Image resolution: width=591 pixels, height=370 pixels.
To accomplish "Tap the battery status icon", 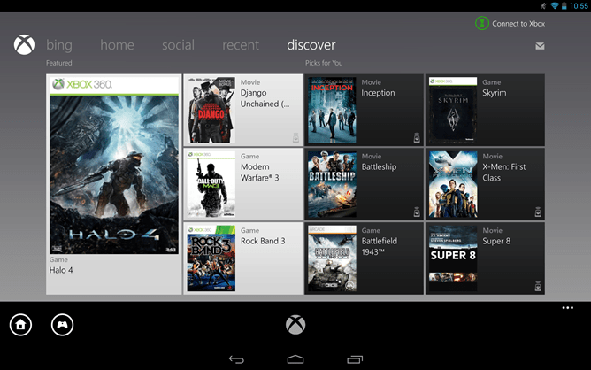I will click(x=564, y=5).
